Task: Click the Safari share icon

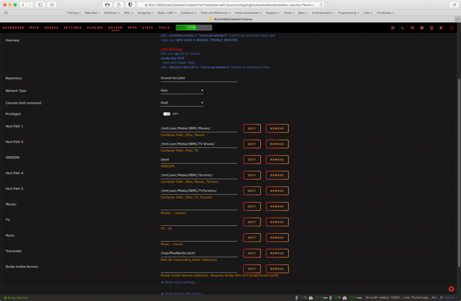Action: [119, 5]
